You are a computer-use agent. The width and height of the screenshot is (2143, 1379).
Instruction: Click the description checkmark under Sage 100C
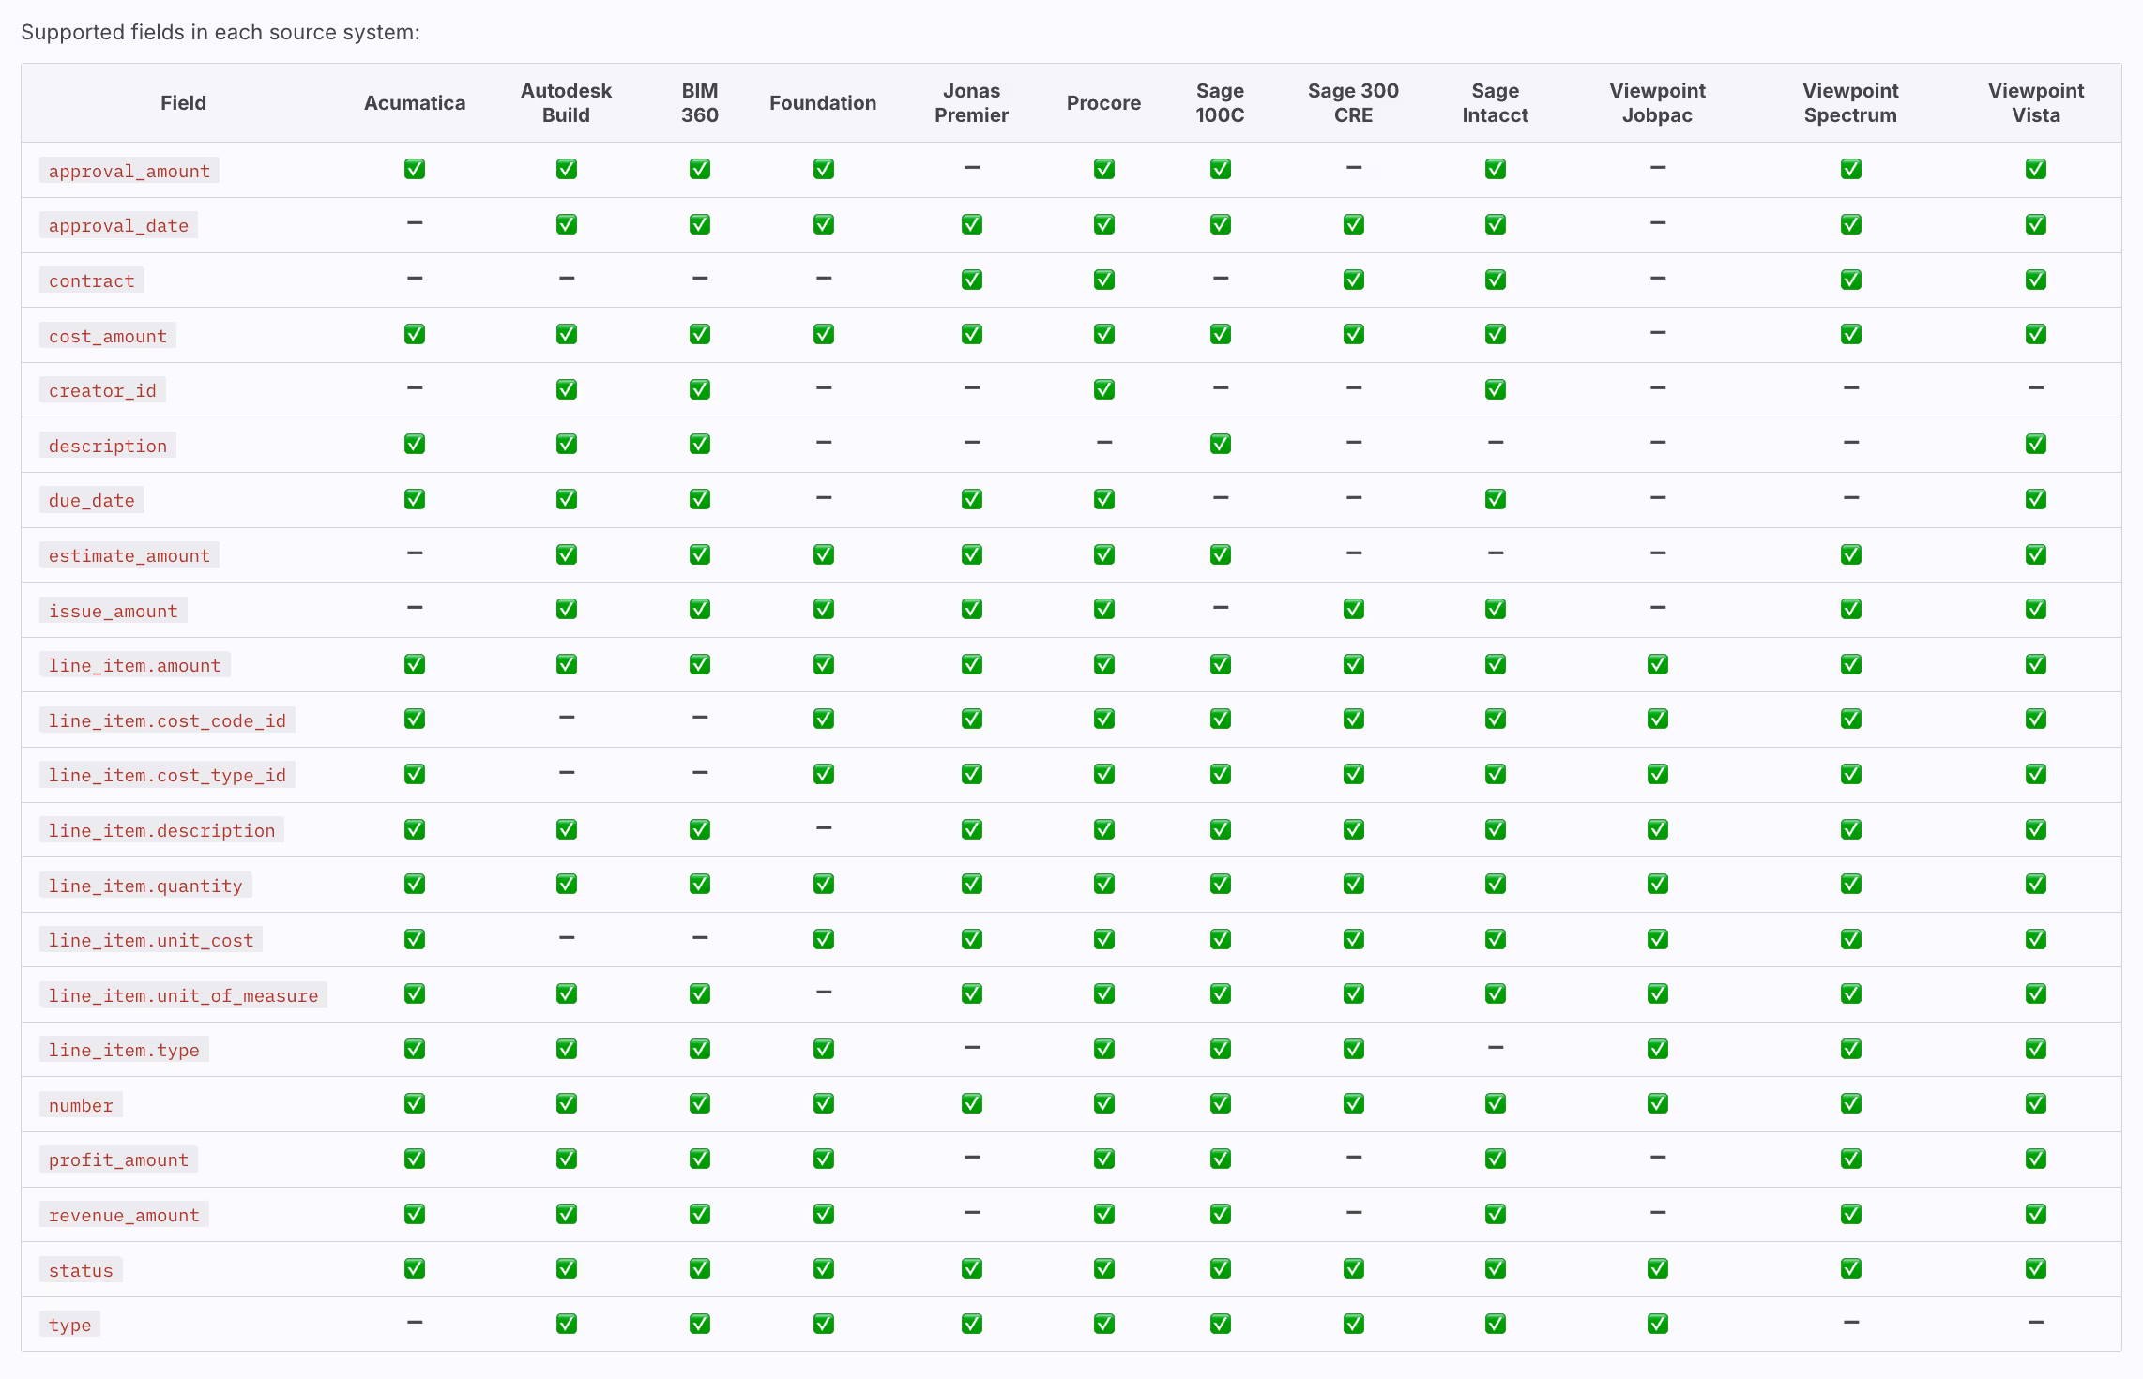(1221, 444)
